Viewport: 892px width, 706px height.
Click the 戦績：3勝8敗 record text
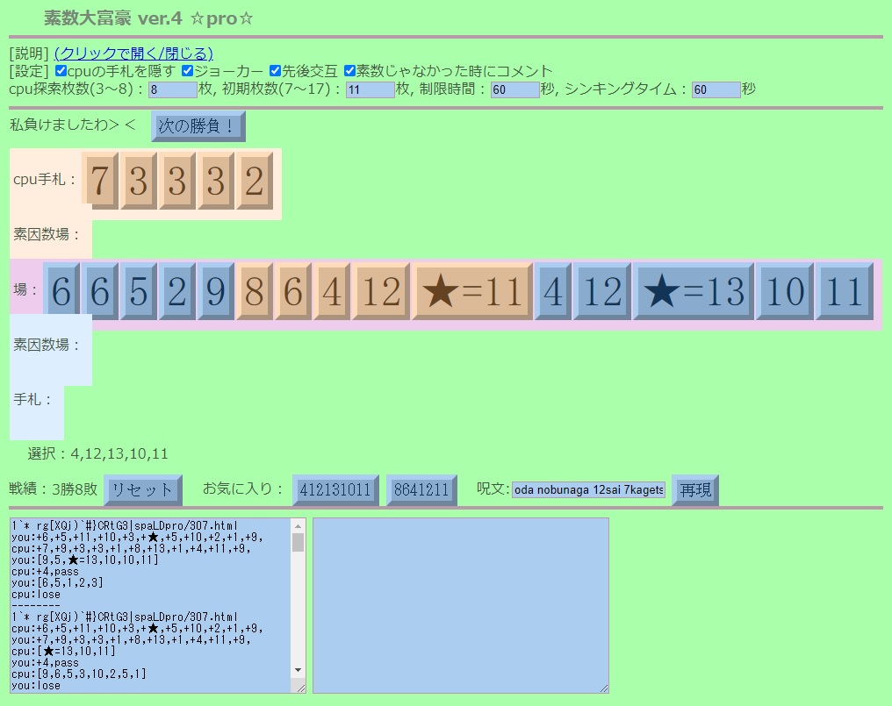[x=54, y=488]
